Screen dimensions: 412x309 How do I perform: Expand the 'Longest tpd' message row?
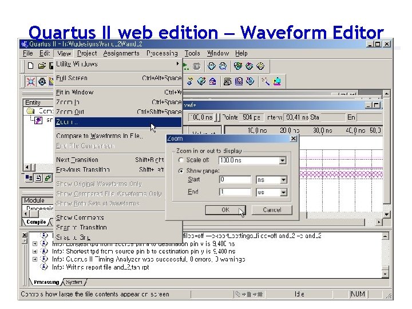[x=35, y=244]
